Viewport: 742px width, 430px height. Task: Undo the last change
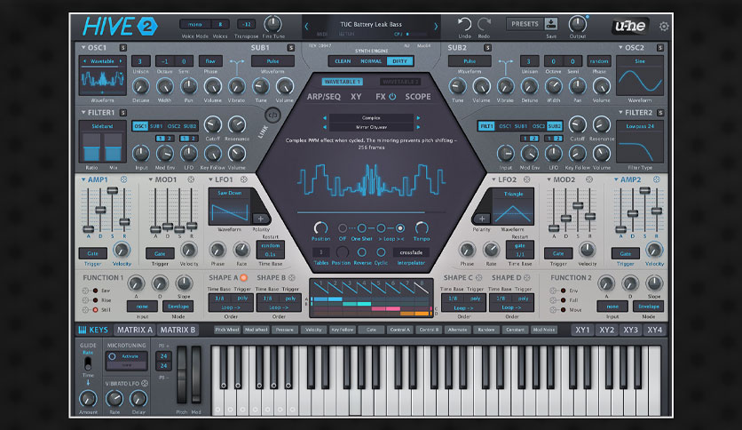(x=464, y=24)
